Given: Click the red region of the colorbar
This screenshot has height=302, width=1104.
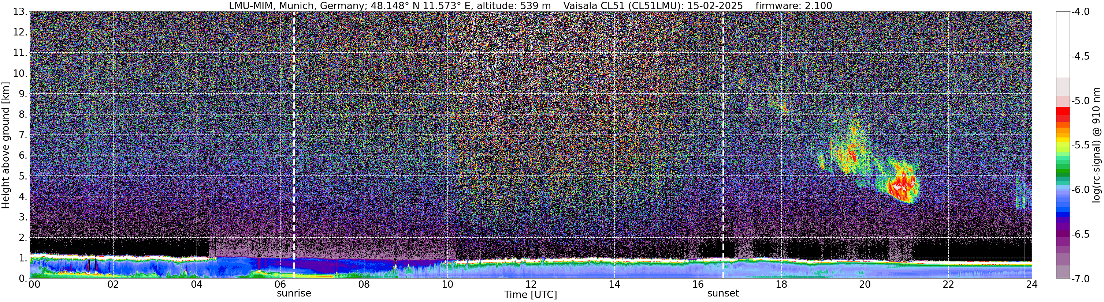Looking at the screenshot, I should point(1063,113).
